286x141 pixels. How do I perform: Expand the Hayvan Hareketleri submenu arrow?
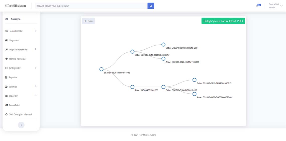click(36, 49)
